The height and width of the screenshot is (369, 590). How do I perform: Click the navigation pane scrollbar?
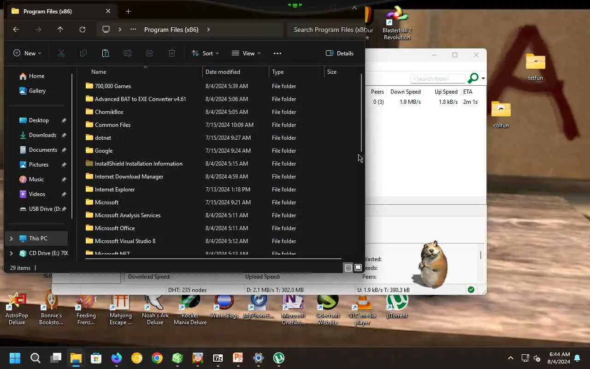pyautogui.click(x=72, y=145)
